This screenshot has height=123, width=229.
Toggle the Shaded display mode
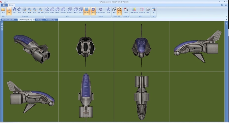pos(93,11)
